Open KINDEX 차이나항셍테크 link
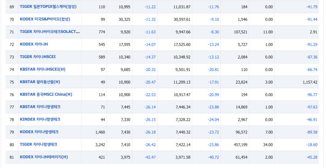The height and width of the screenshot is (168, 326). (x=40, y=120)
